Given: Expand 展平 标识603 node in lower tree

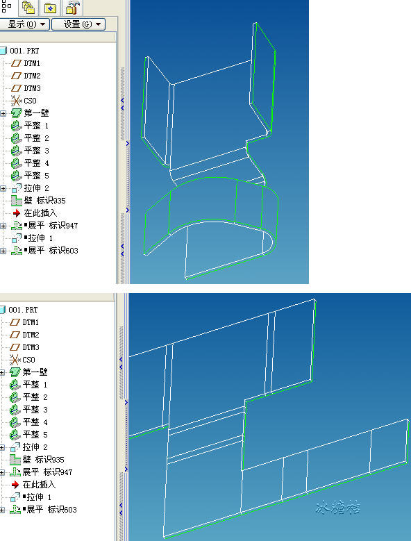Looking at the screenshot, I should pyautogui.click(x=1, y=510).
